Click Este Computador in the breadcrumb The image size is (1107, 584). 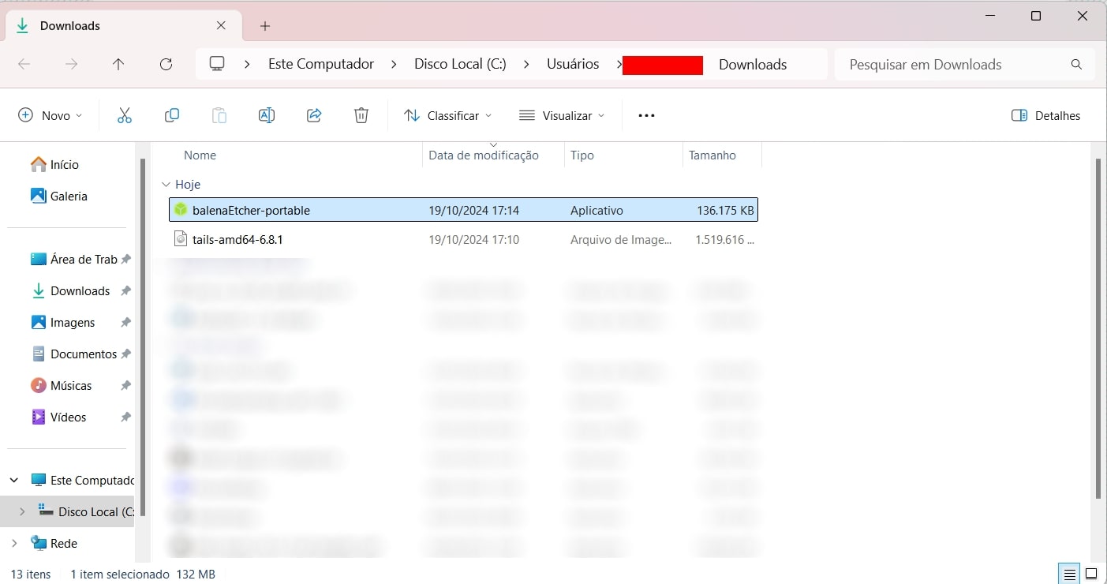pyautogui.click(x=321, y=65)
